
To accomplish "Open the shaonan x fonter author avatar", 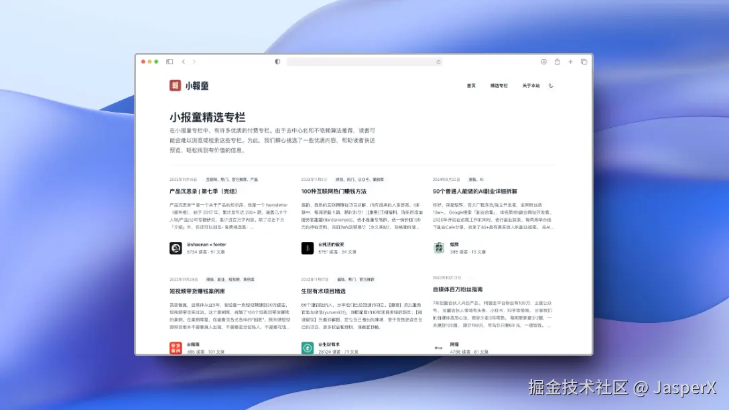I will point(174,247).
